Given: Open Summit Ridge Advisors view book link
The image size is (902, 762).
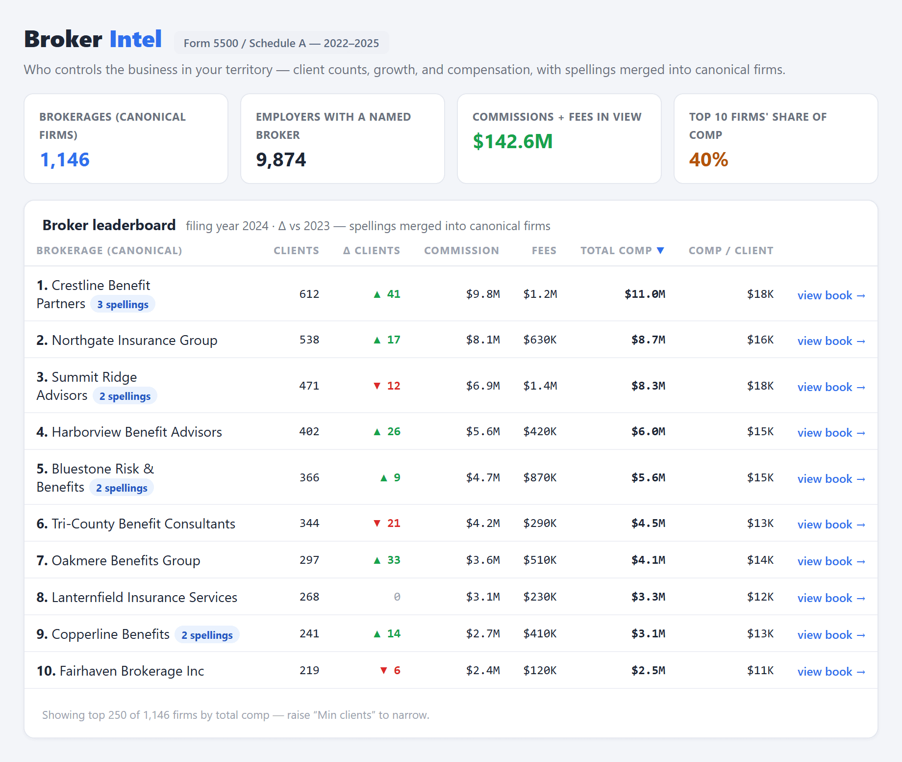Looking at the screenshot, I should [x=831, y=387].
